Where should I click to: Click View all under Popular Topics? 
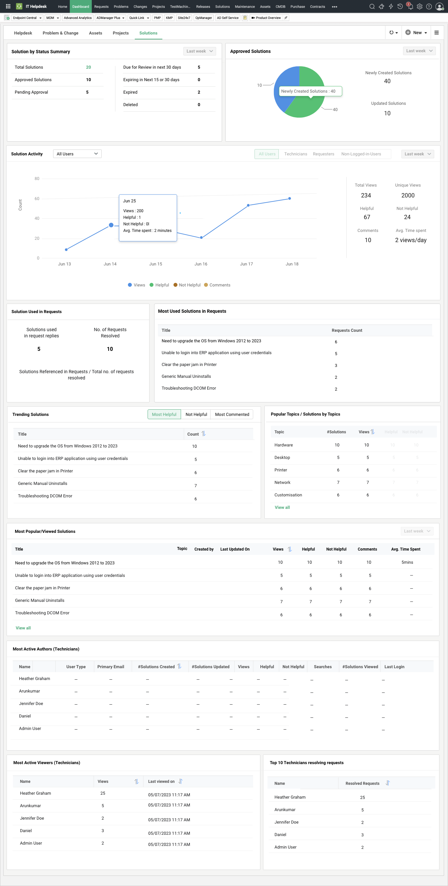coord(282,507)
